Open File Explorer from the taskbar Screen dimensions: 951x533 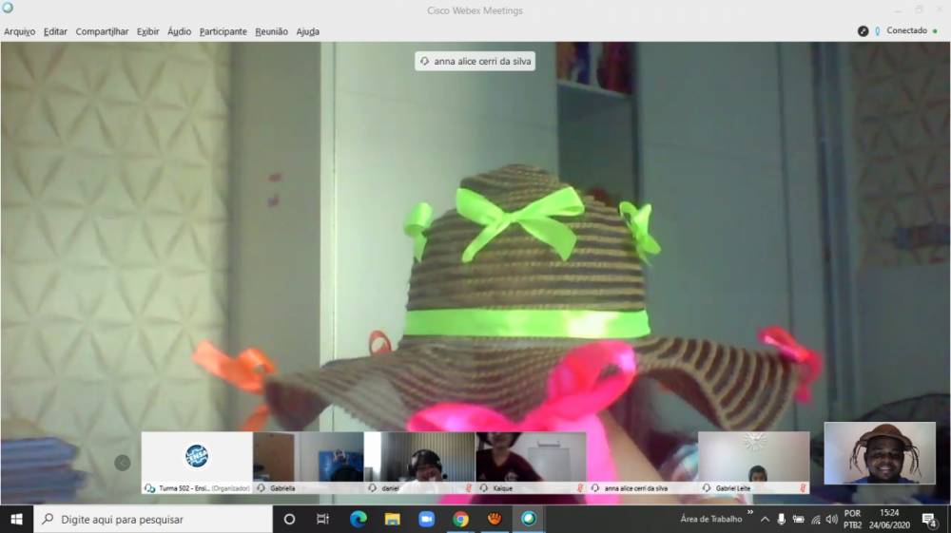tap(392, 519)
